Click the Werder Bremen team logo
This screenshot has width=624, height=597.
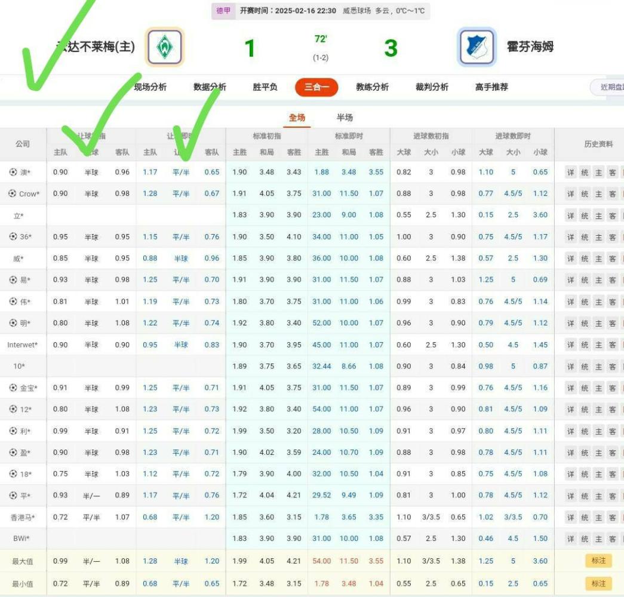pos(164,47)
